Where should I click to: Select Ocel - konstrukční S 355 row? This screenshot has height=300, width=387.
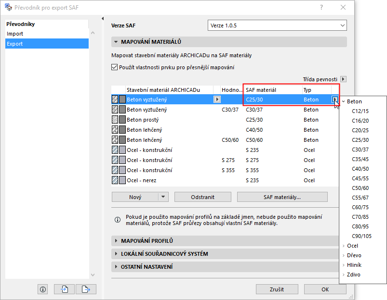click(x=225, y=170)
